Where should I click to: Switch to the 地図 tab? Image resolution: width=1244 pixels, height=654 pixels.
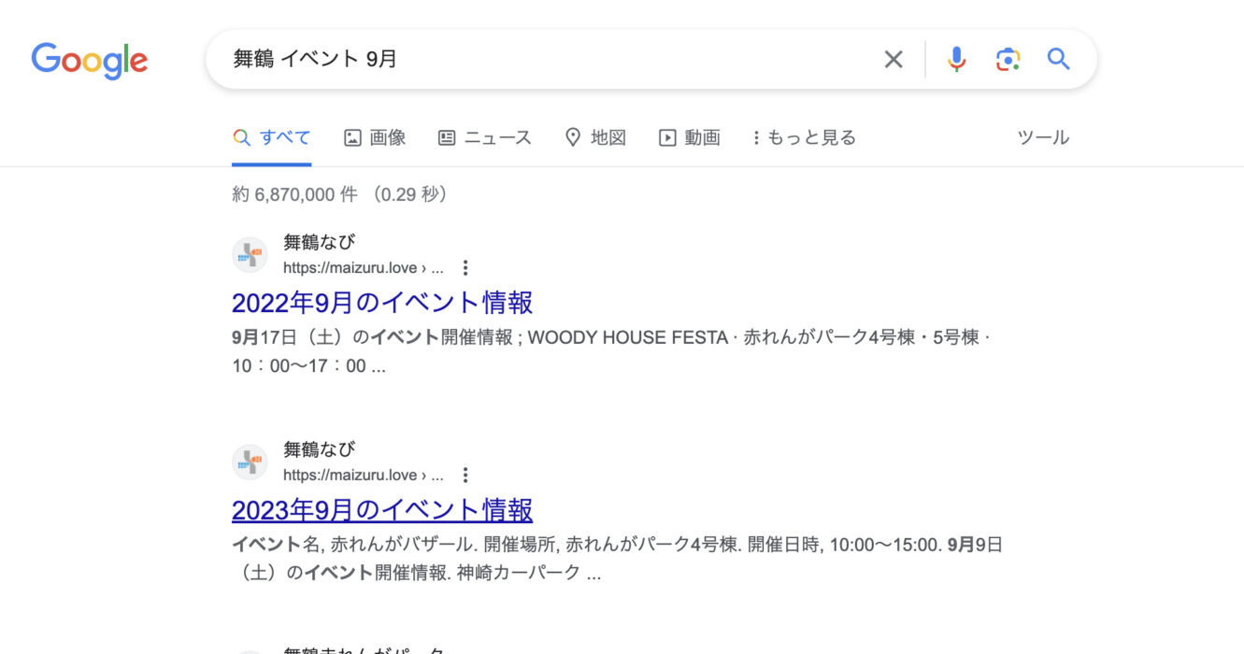tap(595, 138)
